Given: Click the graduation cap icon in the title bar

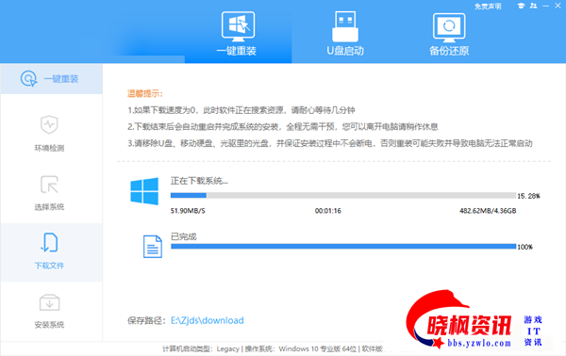Looking at the screenshot, I should (521, 6).
